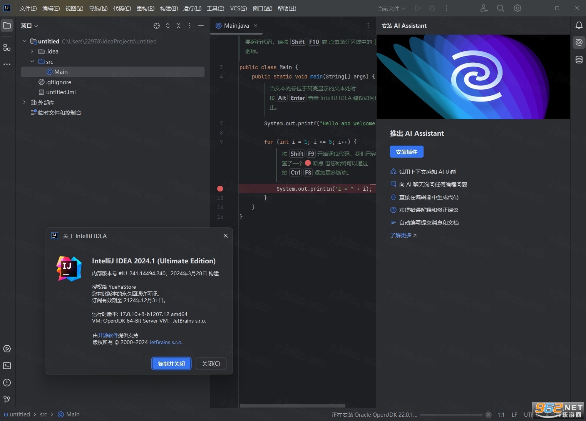Screen dimensions: 586x421
Task: Open the 帮助(H) menu
Action: 287,8
